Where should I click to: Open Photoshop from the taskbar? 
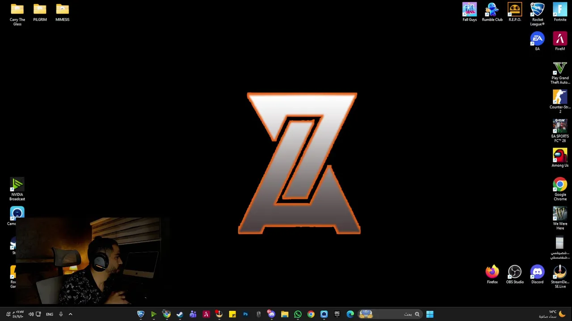[x=245, y=314]
